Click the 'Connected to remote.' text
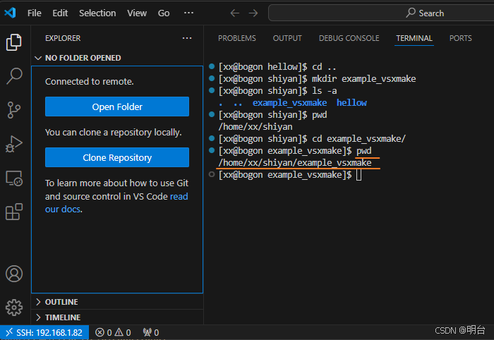 click(90, 82)
